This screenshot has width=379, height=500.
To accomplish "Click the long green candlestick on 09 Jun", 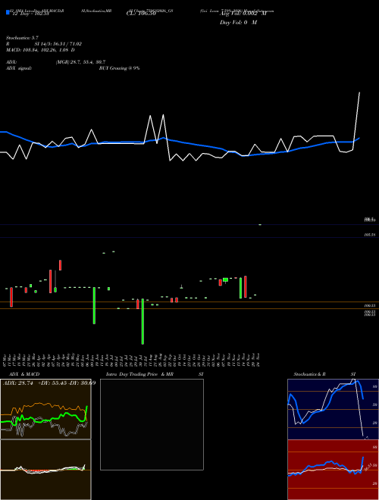I will pyautogui.click(x=94, y=305).
